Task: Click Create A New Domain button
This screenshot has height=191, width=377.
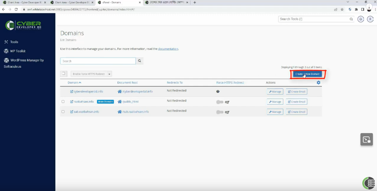Action: coord(307,74)
